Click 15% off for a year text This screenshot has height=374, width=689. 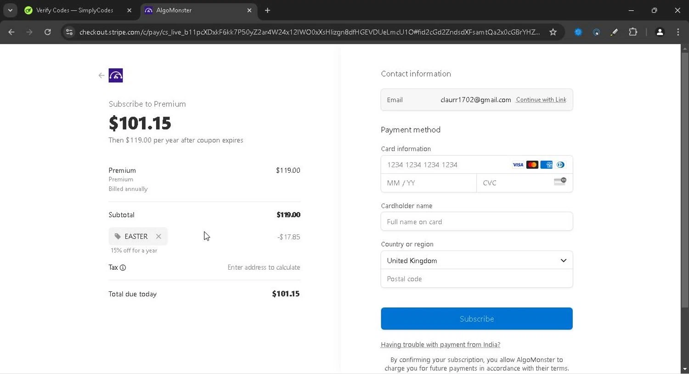134,250
